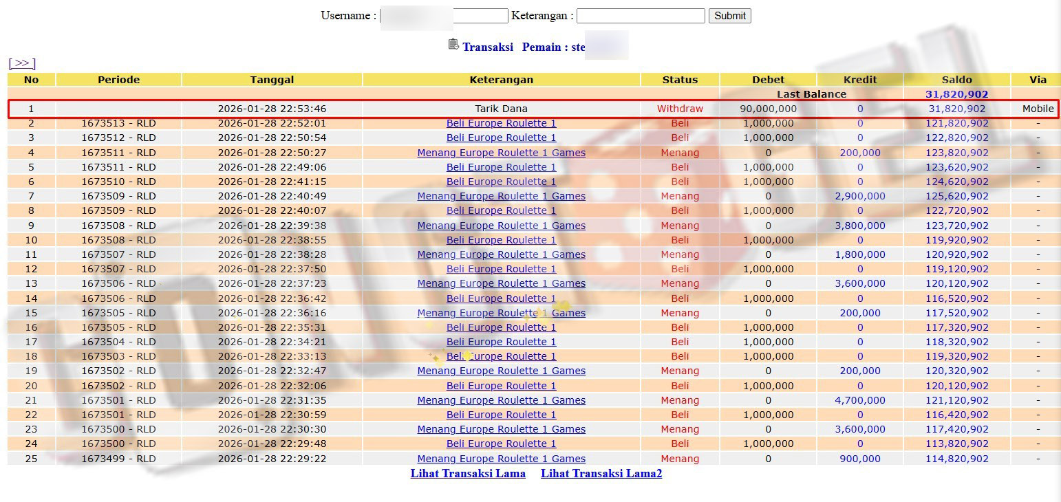Open the last row Menang Europe Roulette link
The width and height of the screenshot is (1061, 502).
(501, 459)
